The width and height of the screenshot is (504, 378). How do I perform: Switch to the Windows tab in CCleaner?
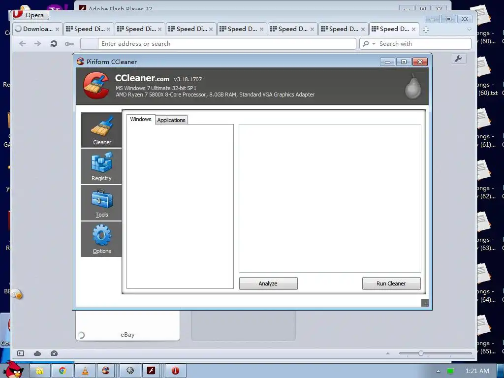click(x=141, y=119)
